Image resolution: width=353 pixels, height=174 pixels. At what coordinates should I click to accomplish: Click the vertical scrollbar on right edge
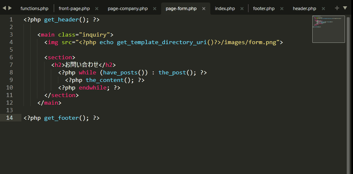[x=348, y=95]
